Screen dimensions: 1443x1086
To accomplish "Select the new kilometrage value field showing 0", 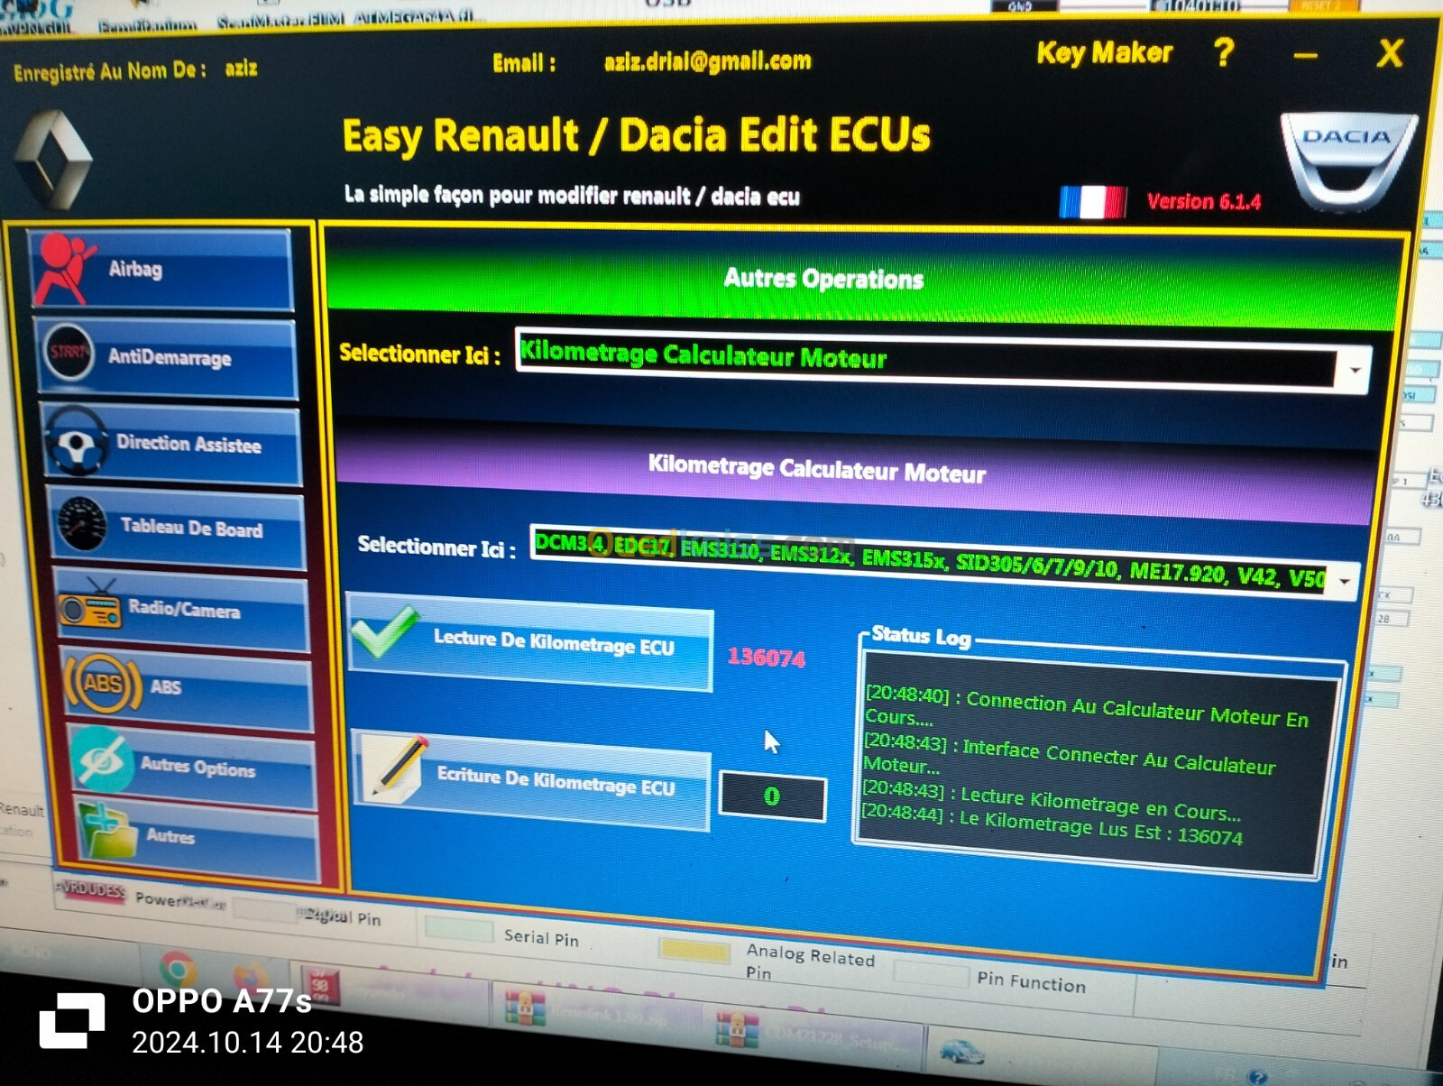I will pos(772,797).
